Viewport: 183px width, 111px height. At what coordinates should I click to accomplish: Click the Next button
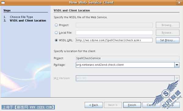(113, 105)
